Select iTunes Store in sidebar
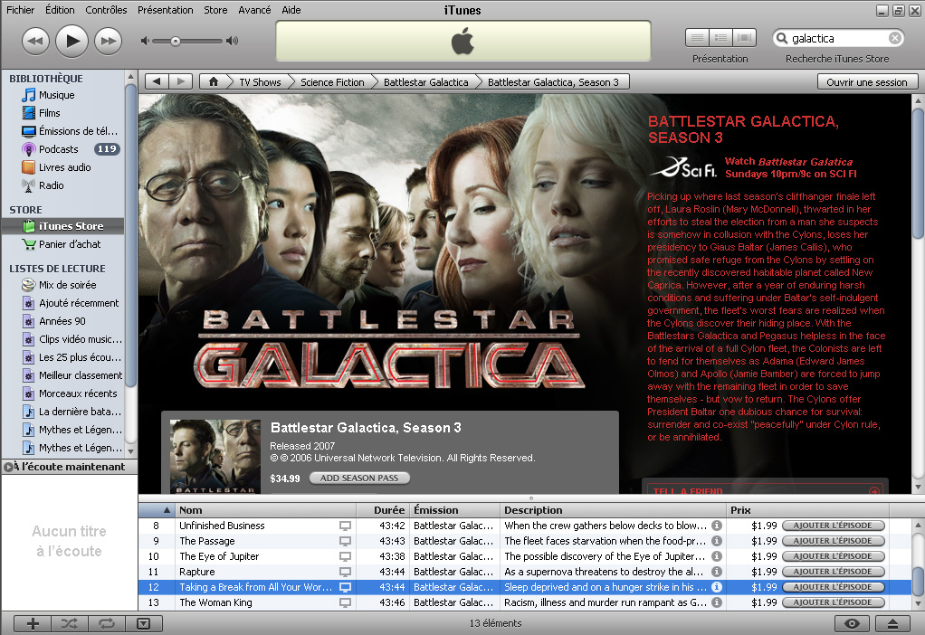The image size is (925, 635). tap(62, 226)
